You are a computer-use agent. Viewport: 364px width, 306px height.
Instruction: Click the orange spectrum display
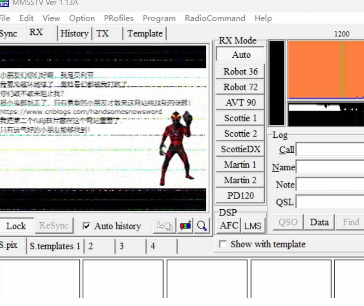pos(326,69)
